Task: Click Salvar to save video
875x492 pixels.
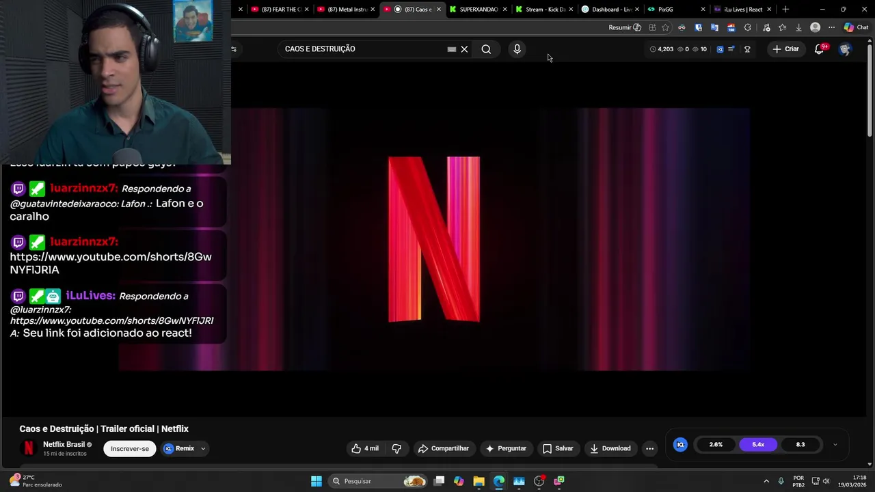Action: pos(558,448)
